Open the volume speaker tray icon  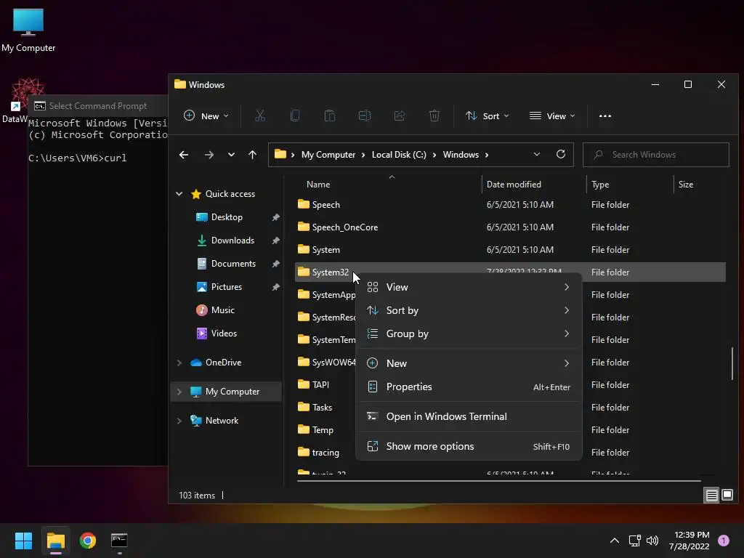point(652,541)
